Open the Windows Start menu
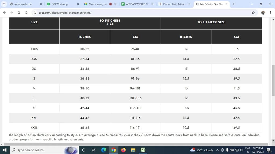 coord(5,150)
